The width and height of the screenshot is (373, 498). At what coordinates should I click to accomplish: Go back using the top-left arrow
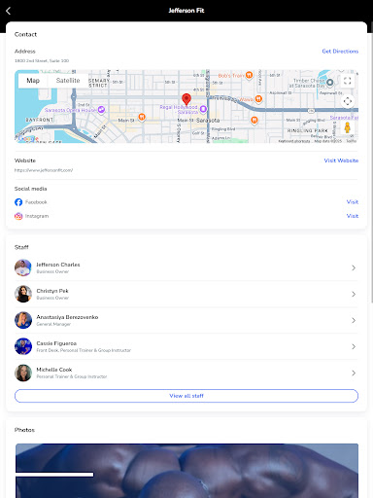coord(9,11)
